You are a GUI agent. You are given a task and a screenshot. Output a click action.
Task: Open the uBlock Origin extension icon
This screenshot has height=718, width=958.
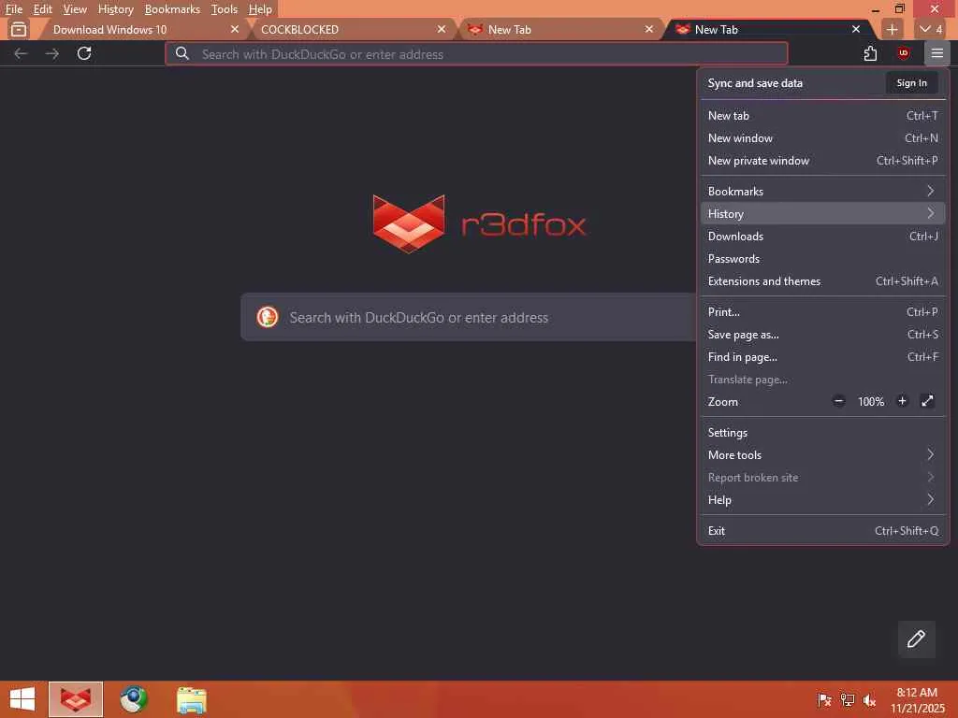(x=904, y=53)
